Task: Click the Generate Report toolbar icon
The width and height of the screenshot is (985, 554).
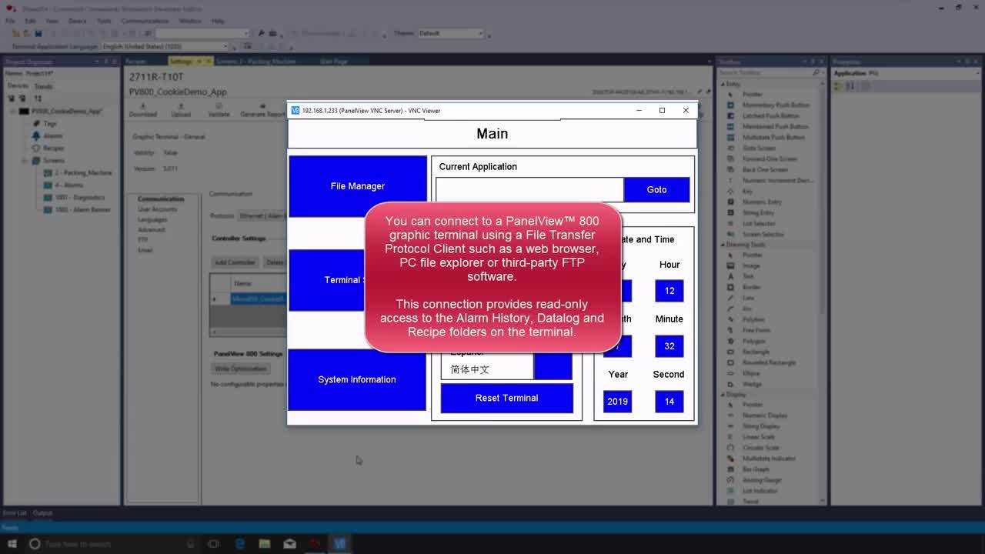Action: (x=262, y=110)
